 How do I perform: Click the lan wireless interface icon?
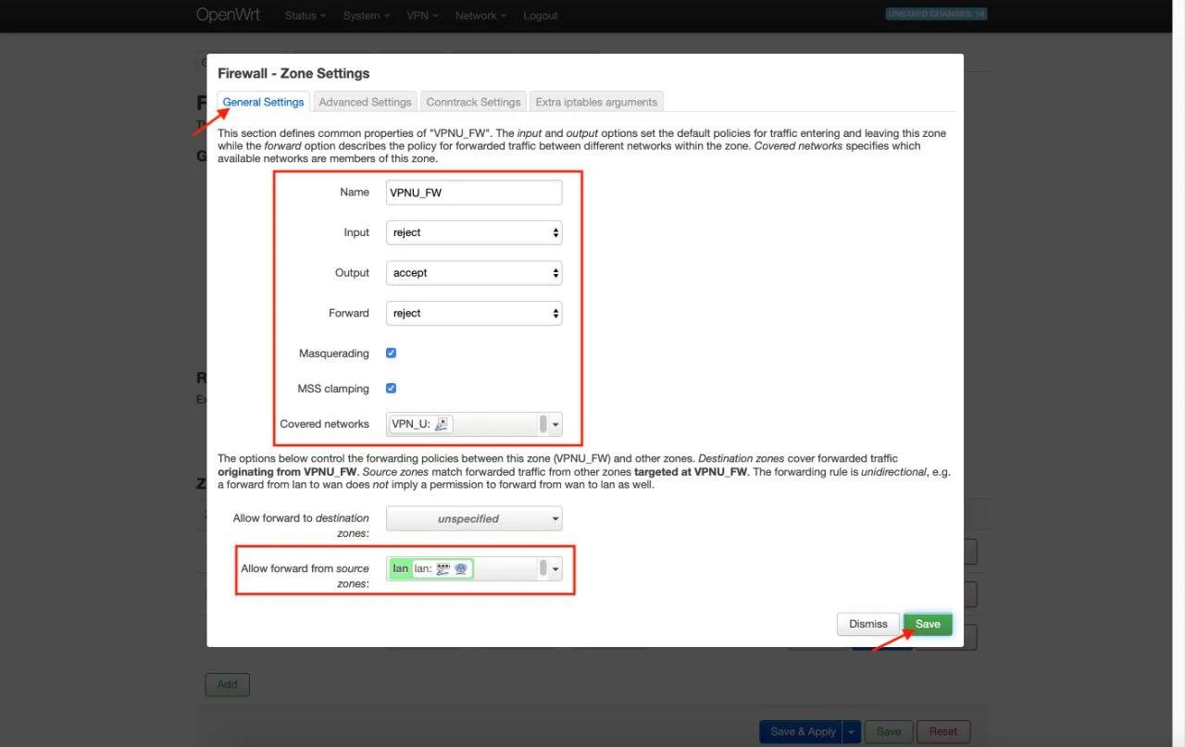point(460,568)
